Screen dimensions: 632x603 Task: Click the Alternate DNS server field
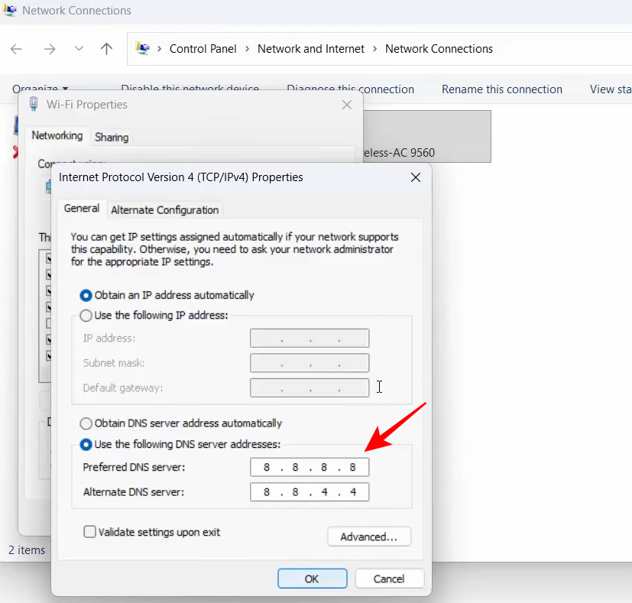310,492
